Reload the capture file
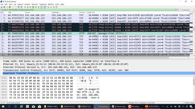 click(x=21, y=7)
